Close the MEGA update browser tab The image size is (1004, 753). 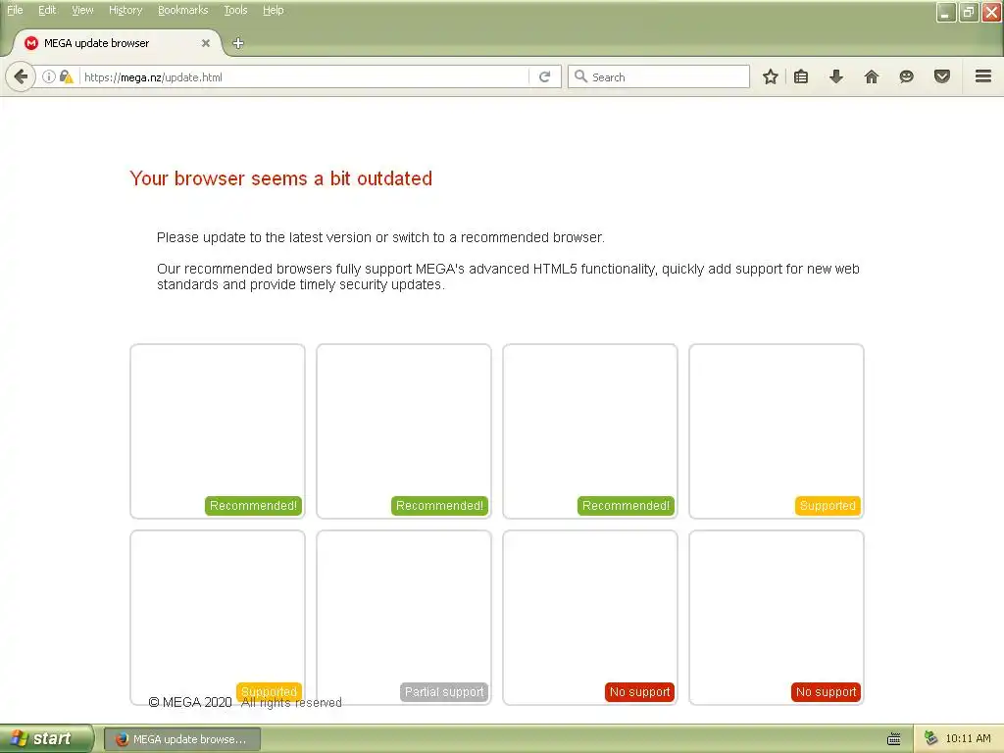(x=206, y=43)
